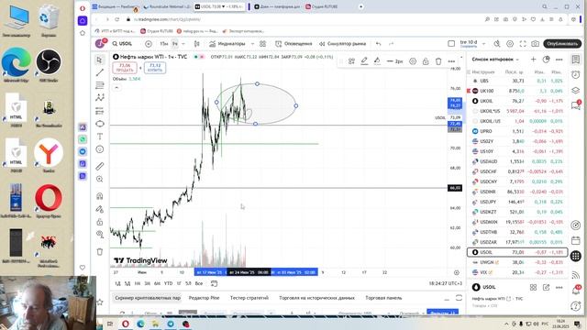Click the Publish button

coord(562,44)
